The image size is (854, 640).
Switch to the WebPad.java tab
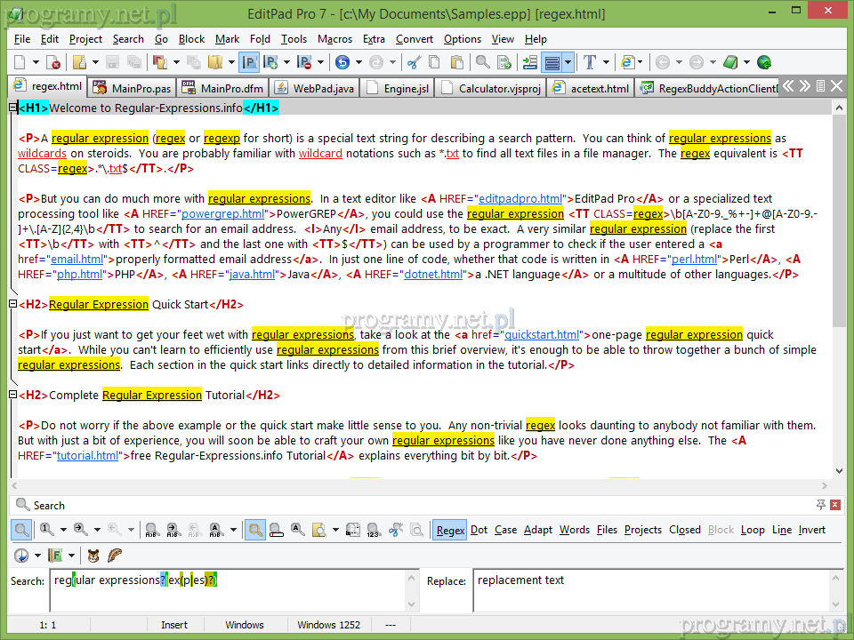click(315, 88)
